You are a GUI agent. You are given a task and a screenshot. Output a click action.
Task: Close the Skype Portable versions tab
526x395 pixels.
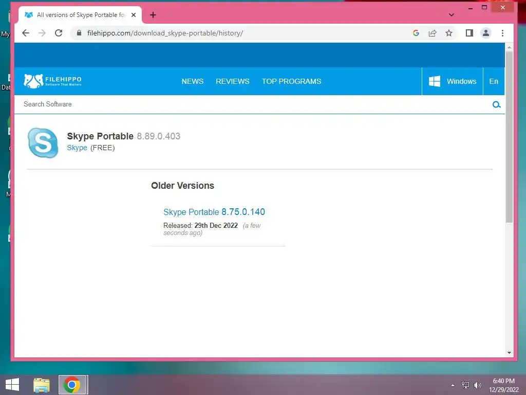134,15
